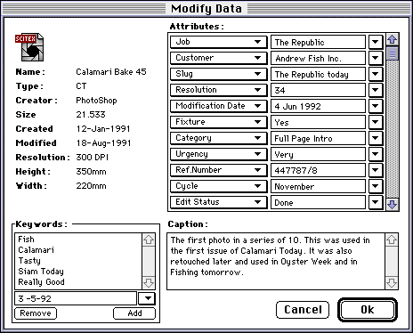This screenshot has height=333, width=413.
Task: Click the 447787/8 reference number field
Action: (x=318, y=170)
